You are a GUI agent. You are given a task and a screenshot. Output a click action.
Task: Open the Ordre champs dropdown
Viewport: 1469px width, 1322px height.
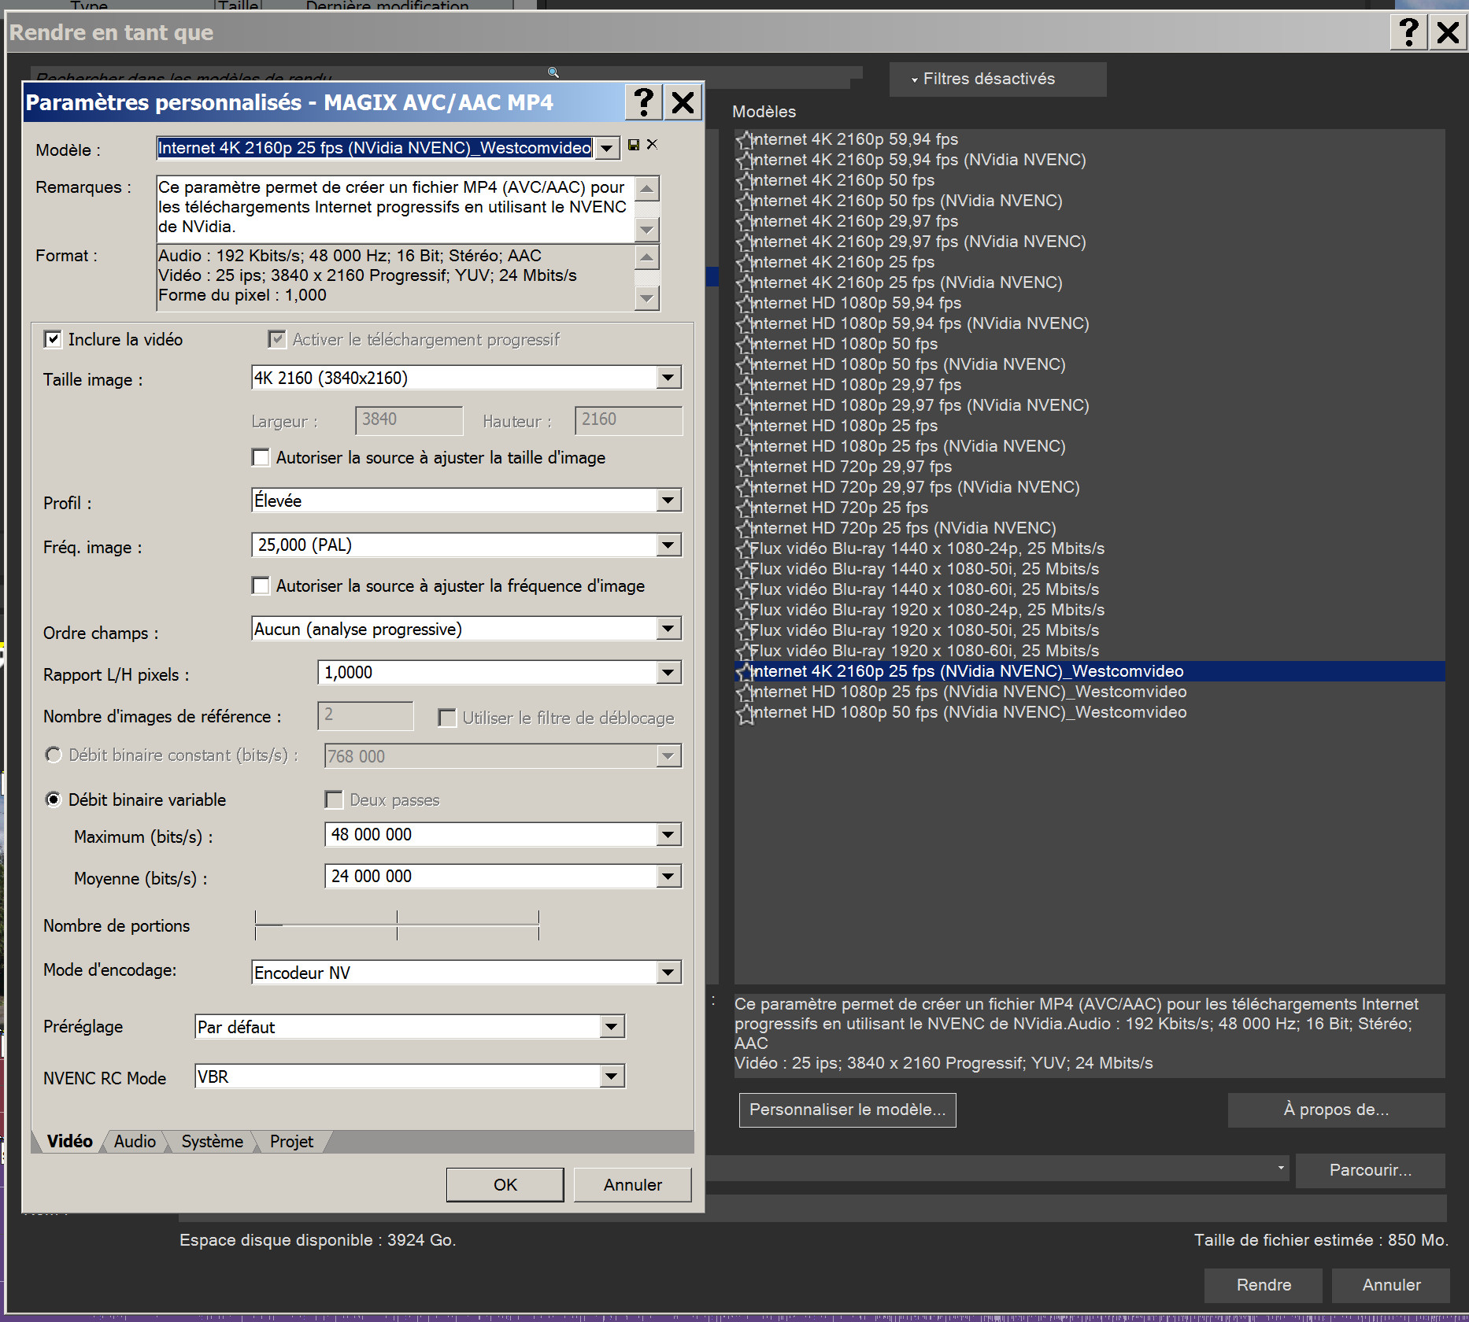668,629
